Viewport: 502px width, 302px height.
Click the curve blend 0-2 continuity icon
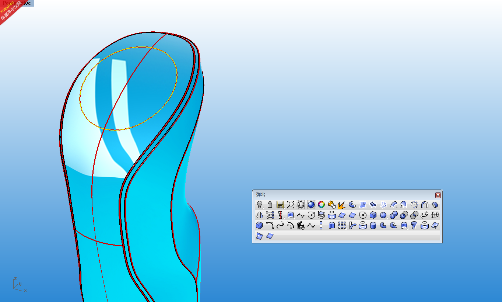425,215
